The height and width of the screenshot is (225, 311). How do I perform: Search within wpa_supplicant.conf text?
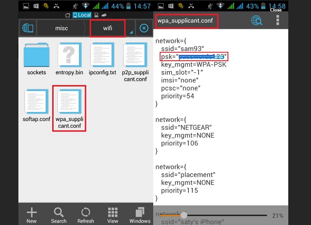point(256,20)
